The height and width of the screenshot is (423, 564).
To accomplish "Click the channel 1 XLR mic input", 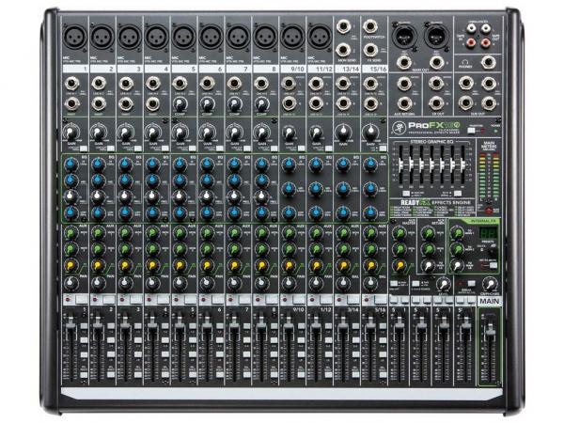I will [73, 39].
